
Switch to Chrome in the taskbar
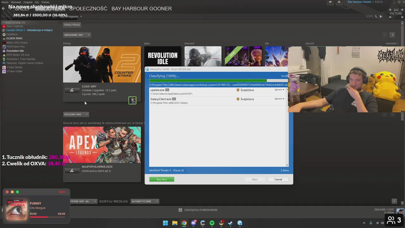click(x=184, y=223)
